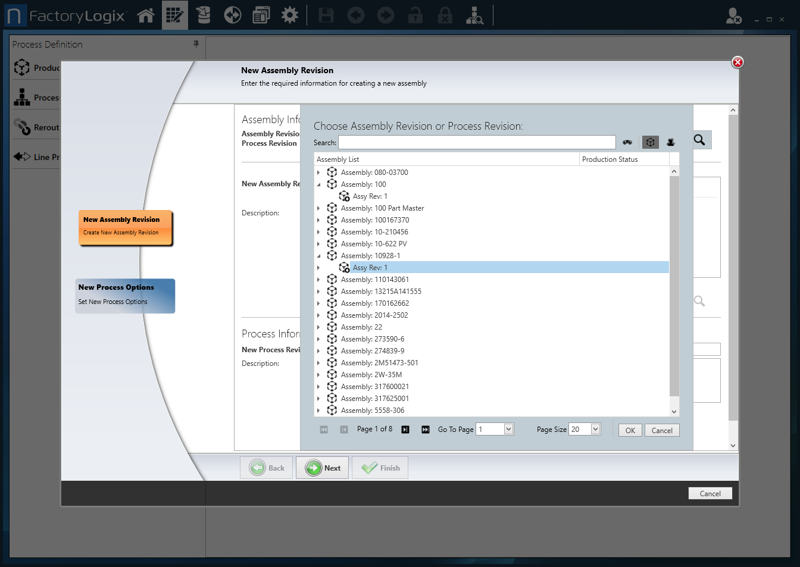This screenshot has width=800, height=567.
Task: Click the magnifying glass button right of the dialog
Action: pos(701,140)
